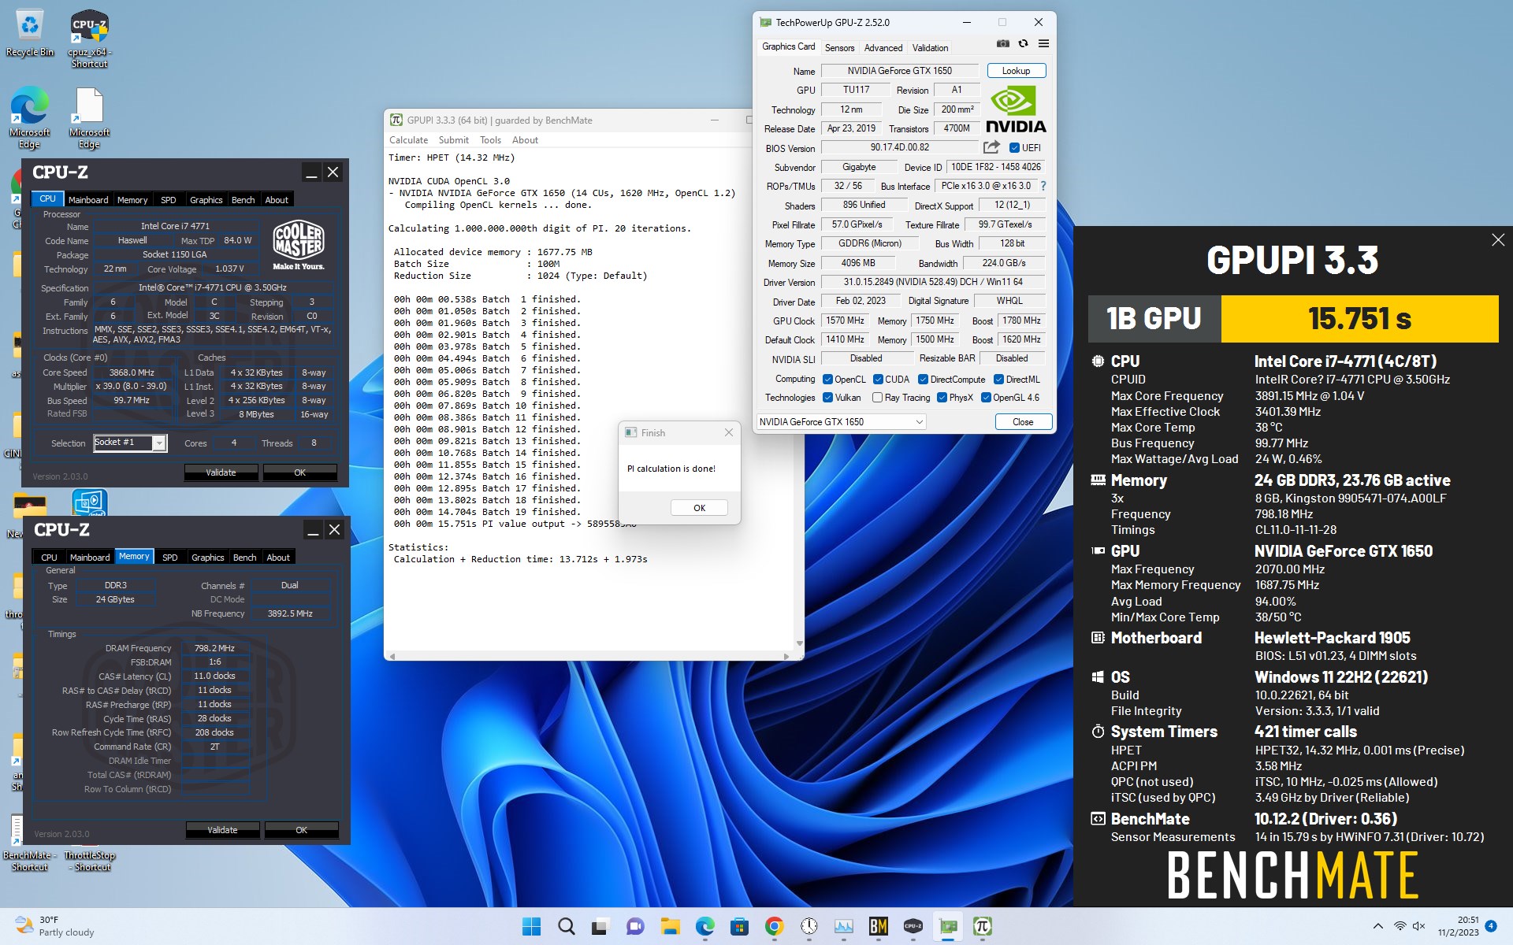Select the blank-page Microsoft Edge file icon
The width and height of the screenshot is (1513, 945).
89,118
